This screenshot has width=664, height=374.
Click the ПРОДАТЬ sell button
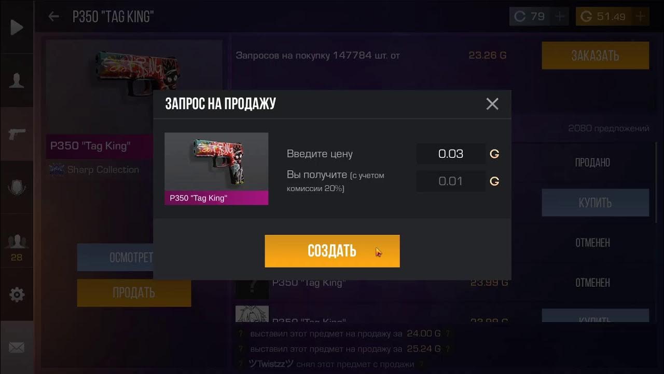pos(134,293)
